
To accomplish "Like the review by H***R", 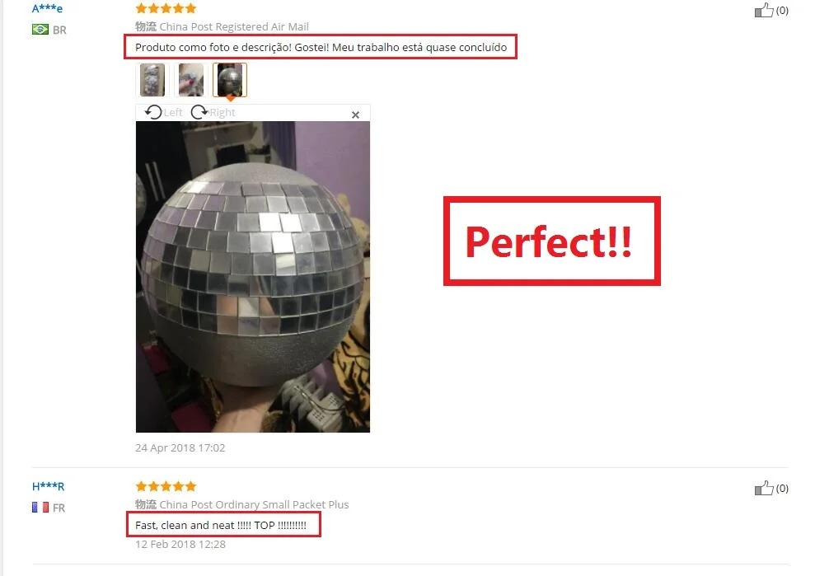I will 764,488.
